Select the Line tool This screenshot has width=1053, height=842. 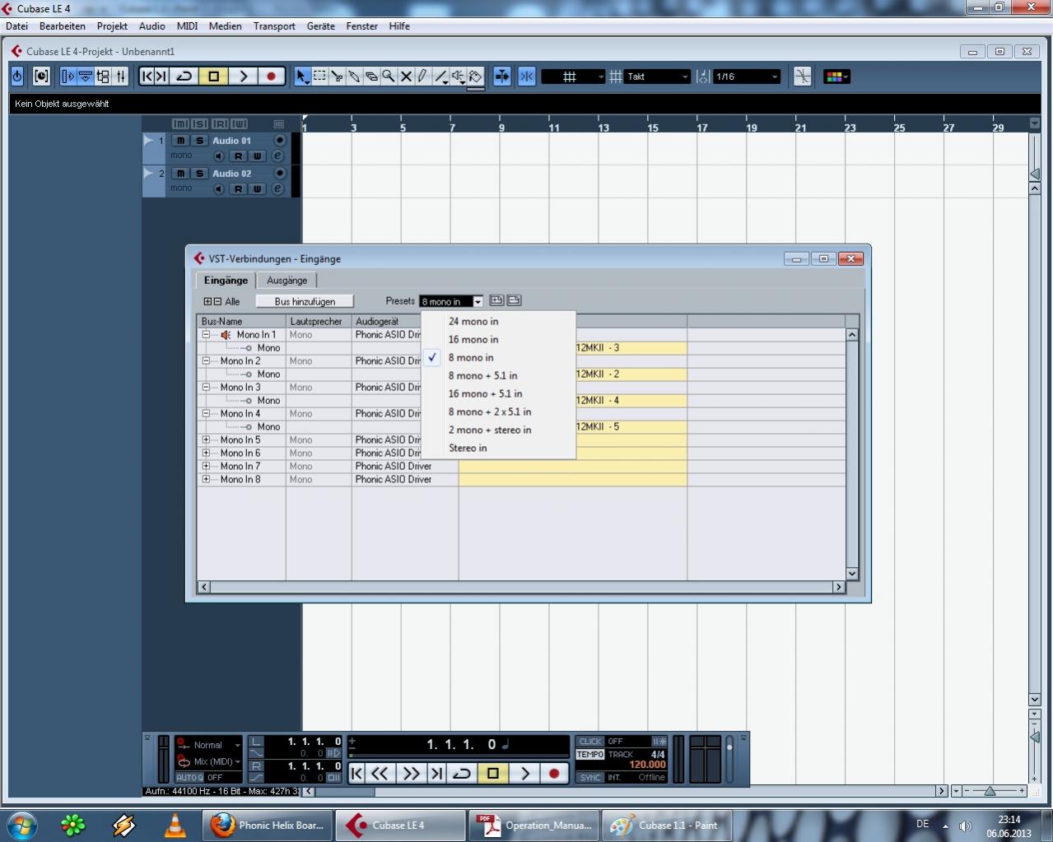441,77
